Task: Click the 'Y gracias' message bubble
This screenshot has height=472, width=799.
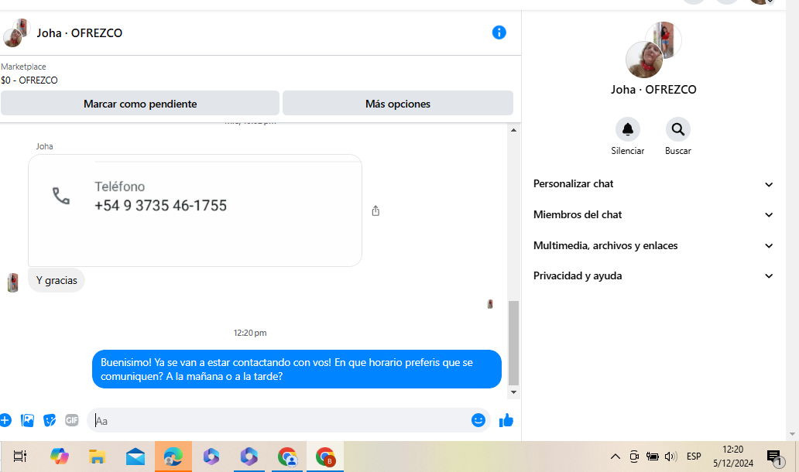Action: click(57, 280)
